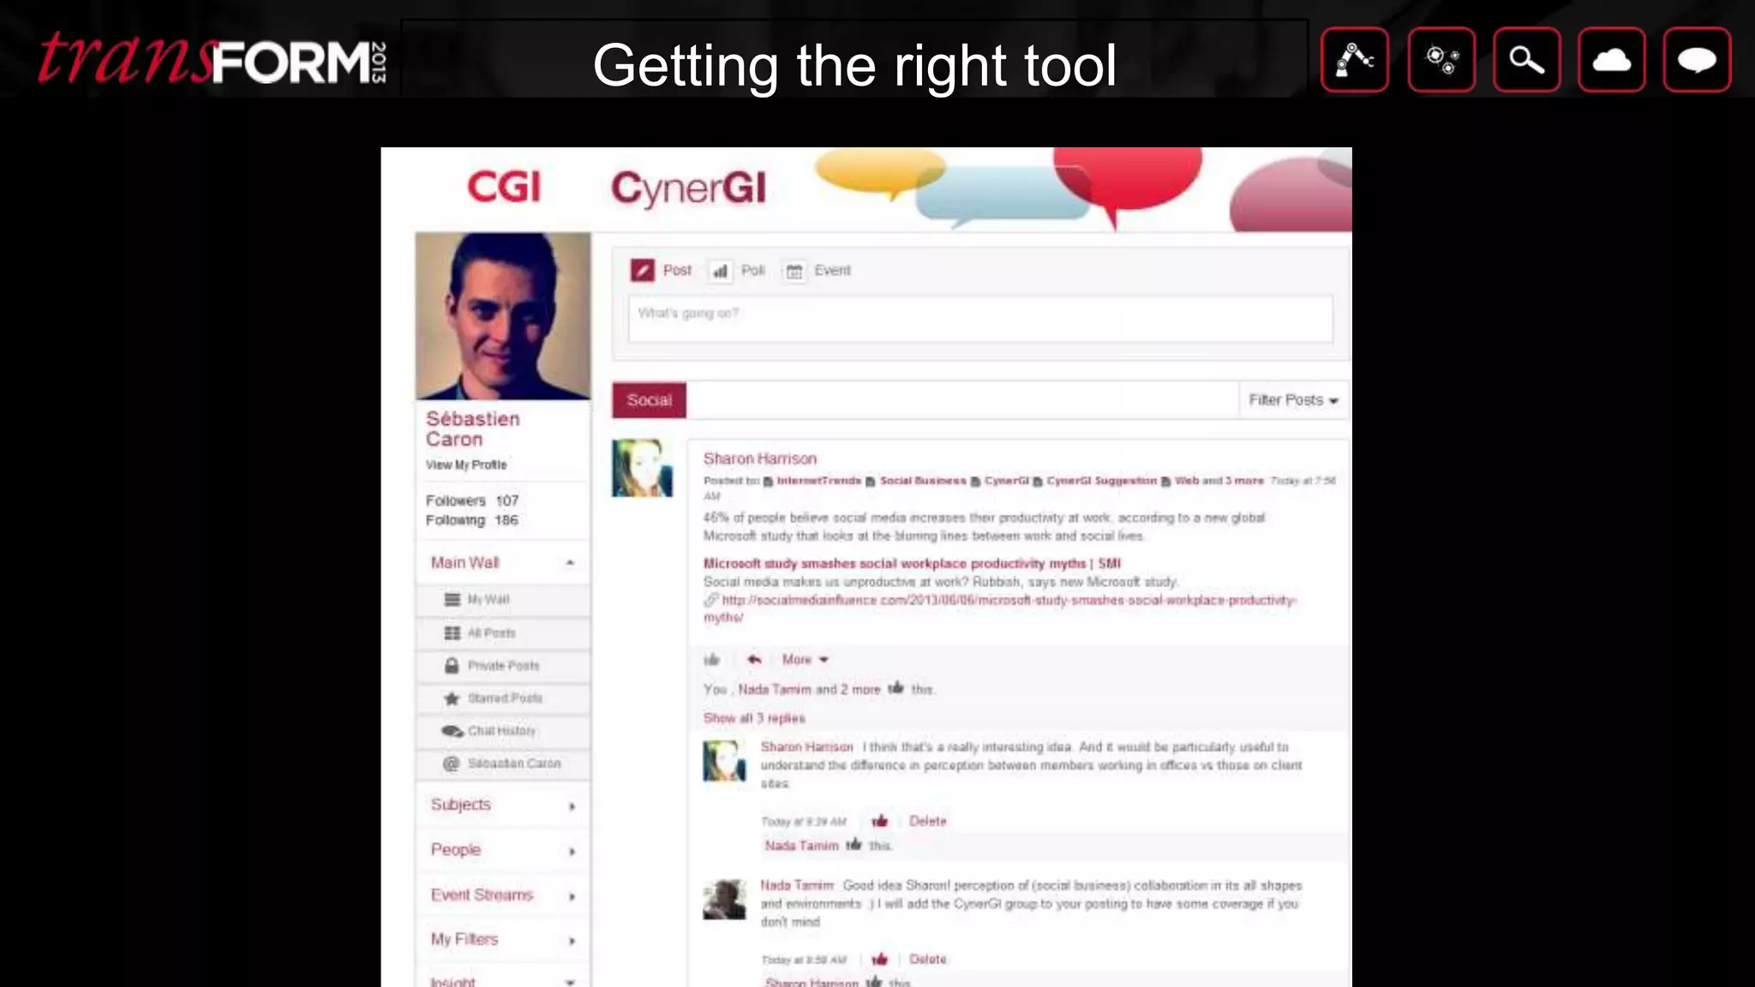Select the Poll chart icon
The width and height of the screenshot is (1755, 987).
720,272
